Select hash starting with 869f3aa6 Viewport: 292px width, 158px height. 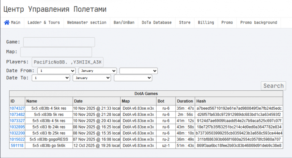[x=239, y=145]
